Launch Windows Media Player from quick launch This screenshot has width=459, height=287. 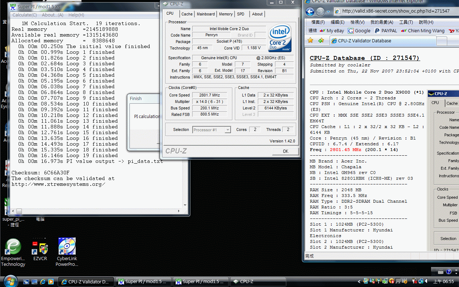pos(51,282)
